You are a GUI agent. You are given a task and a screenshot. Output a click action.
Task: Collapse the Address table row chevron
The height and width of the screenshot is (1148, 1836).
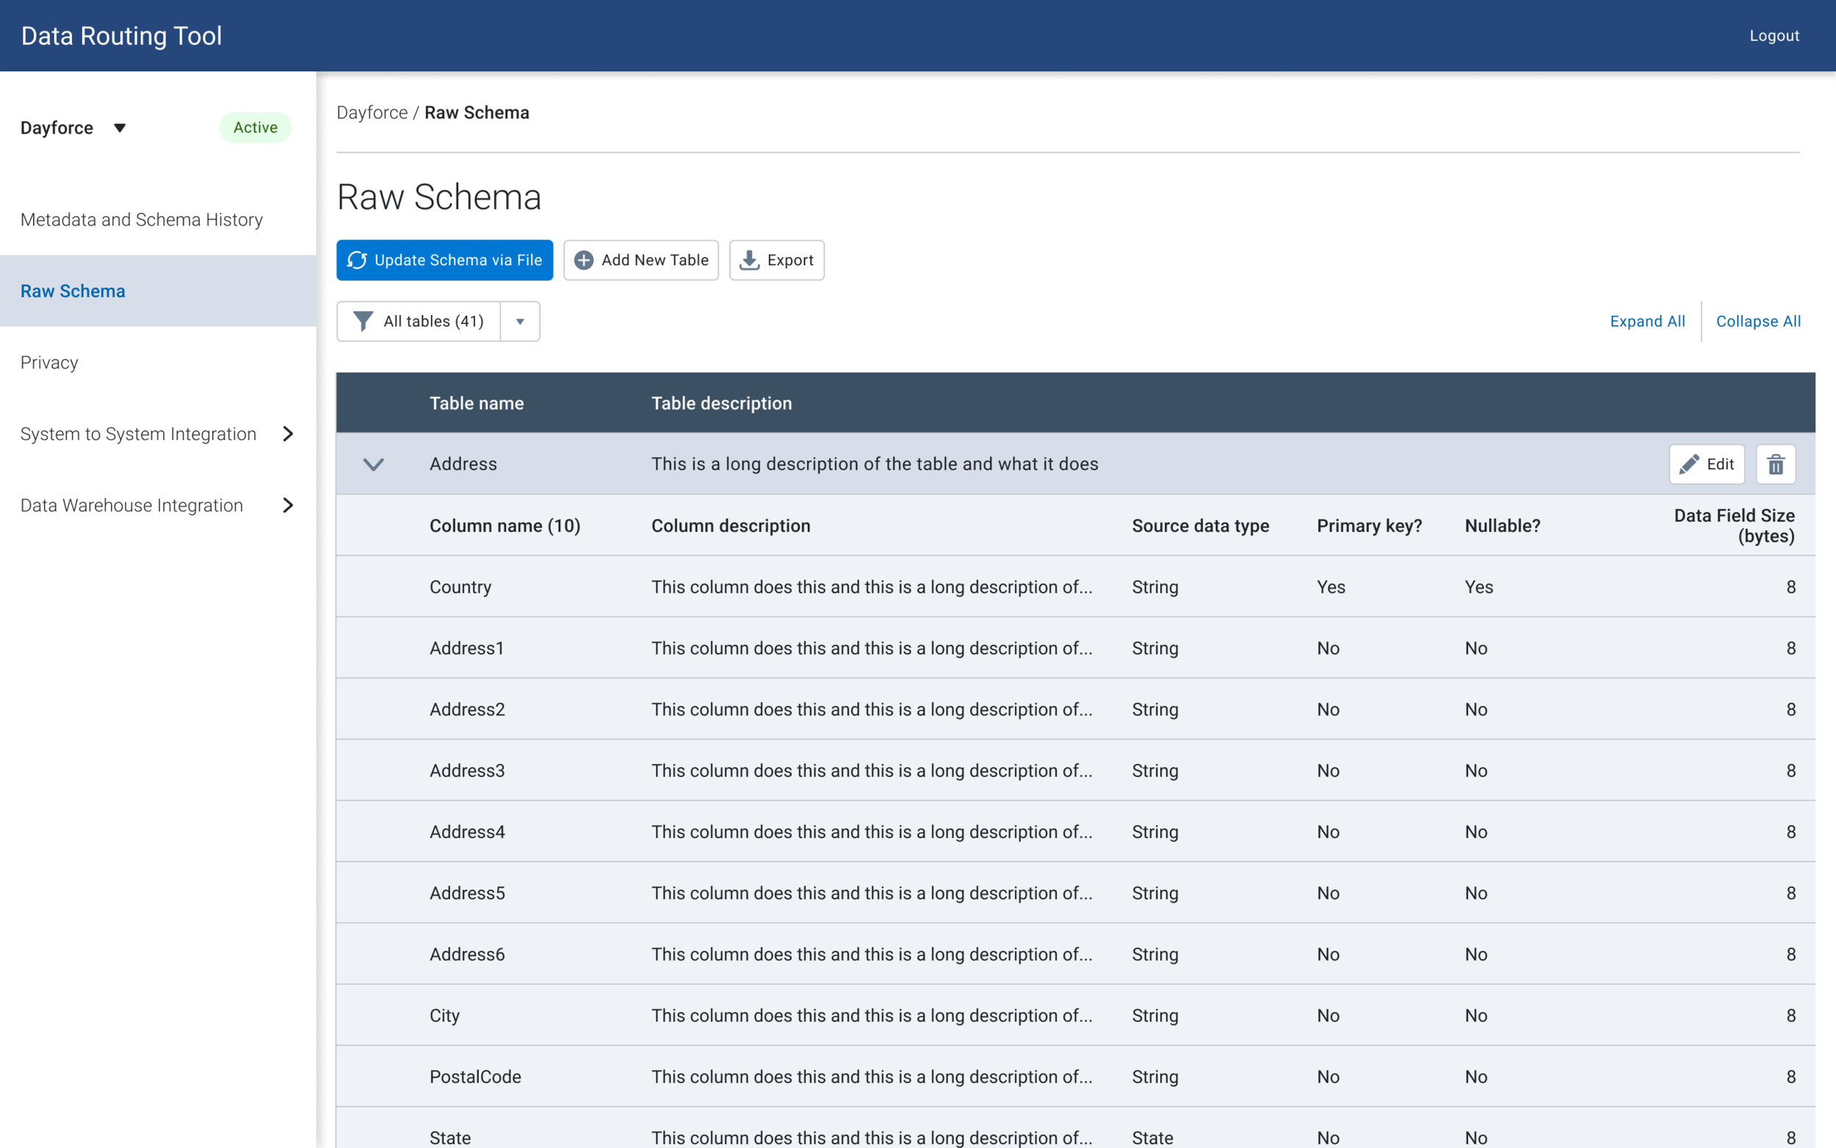point(373,464)
